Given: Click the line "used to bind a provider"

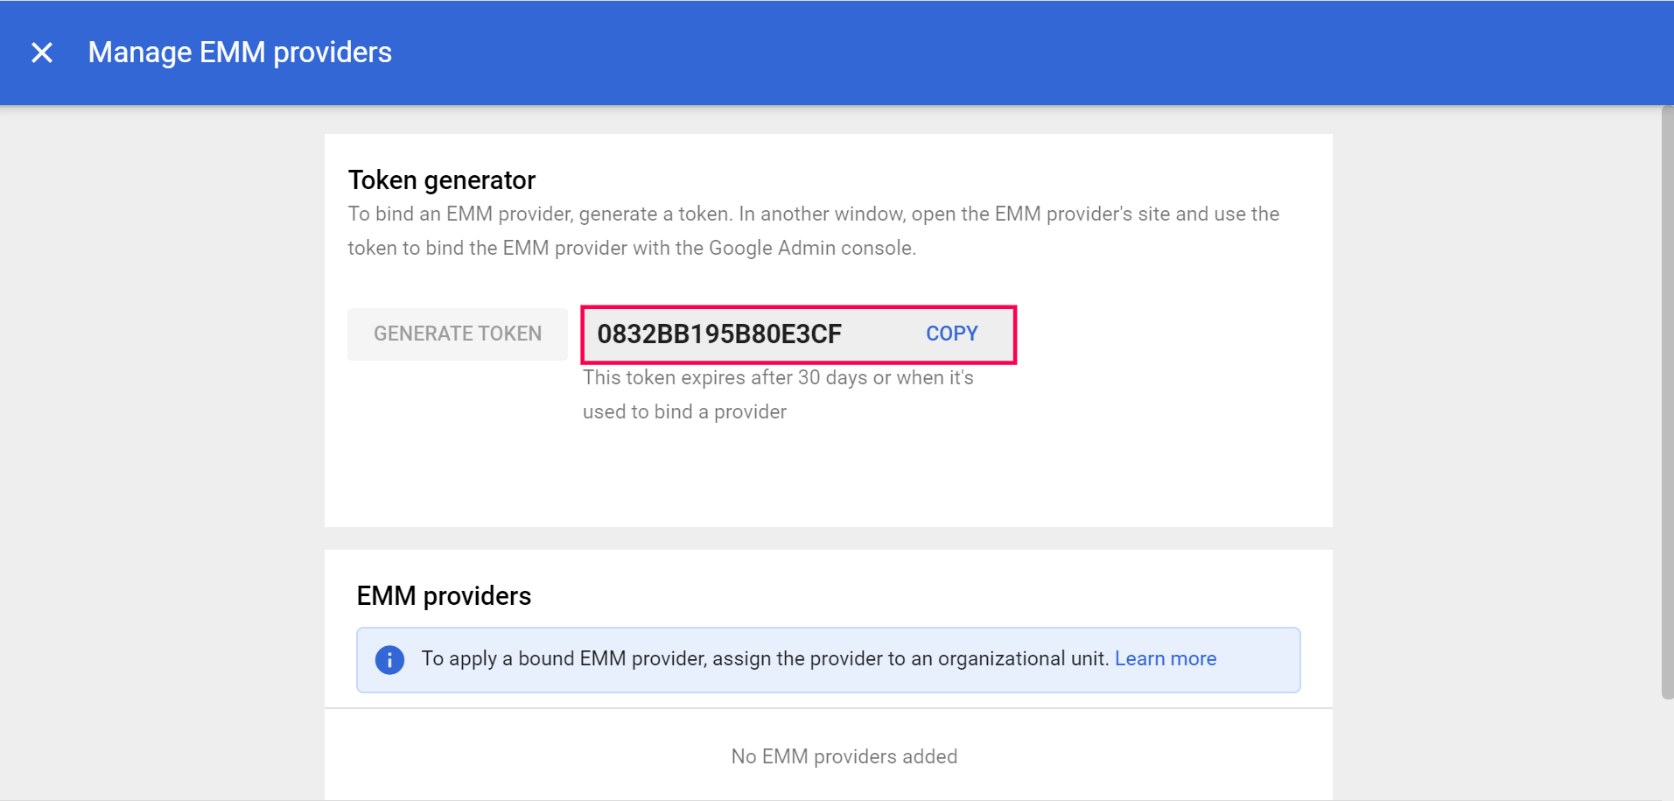Looking at the screenshot, I should pyautogui.click(x=684, y=412).
